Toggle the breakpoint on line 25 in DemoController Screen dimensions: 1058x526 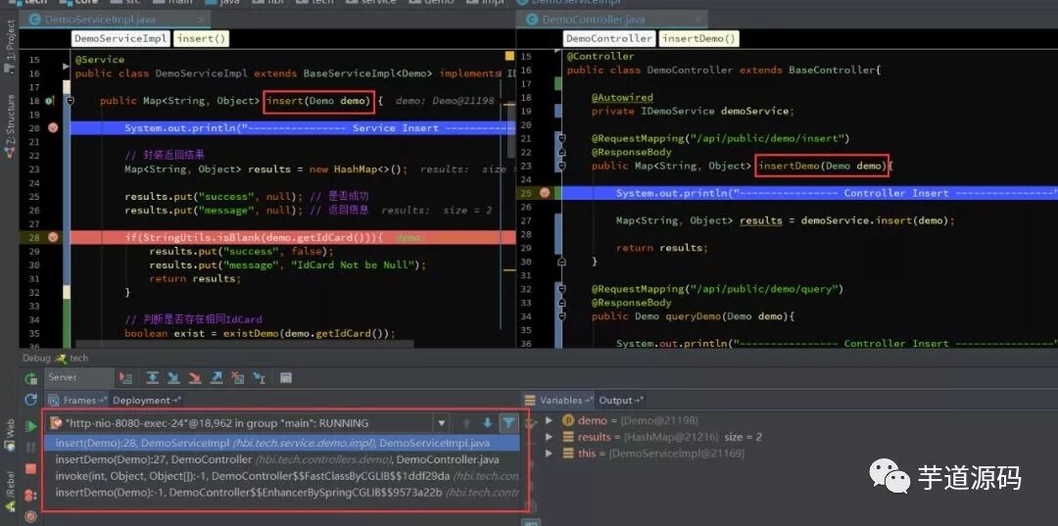pos(545,193)
